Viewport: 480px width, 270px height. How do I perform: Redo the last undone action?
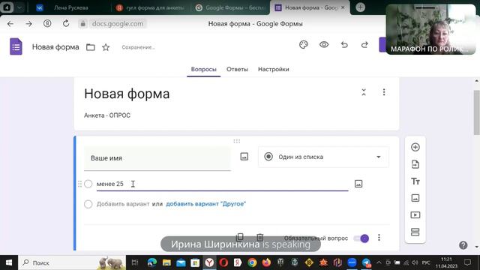coord(364,45)
